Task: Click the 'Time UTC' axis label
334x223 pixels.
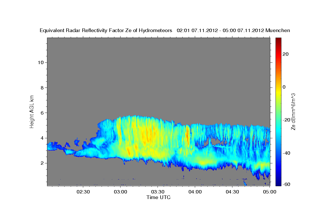Action: 158,197
